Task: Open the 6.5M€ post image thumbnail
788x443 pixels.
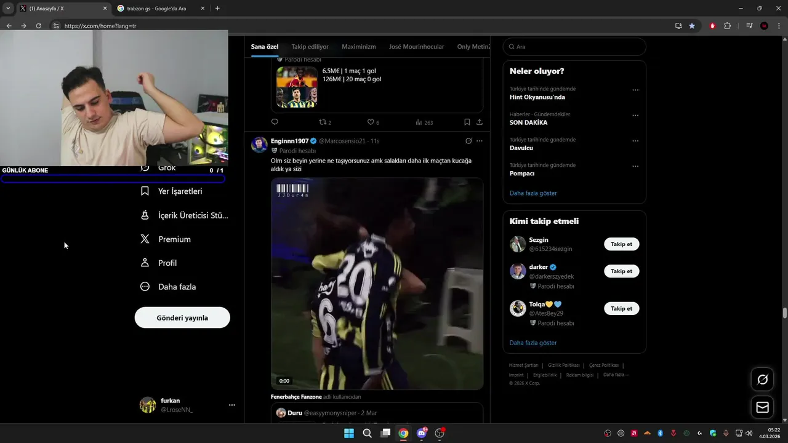Action: pyautogui.click(x=297, y=87)
